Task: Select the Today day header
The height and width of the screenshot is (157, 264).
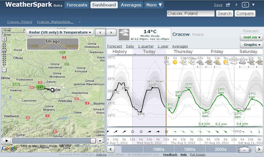Action: [x=149, y=52]
